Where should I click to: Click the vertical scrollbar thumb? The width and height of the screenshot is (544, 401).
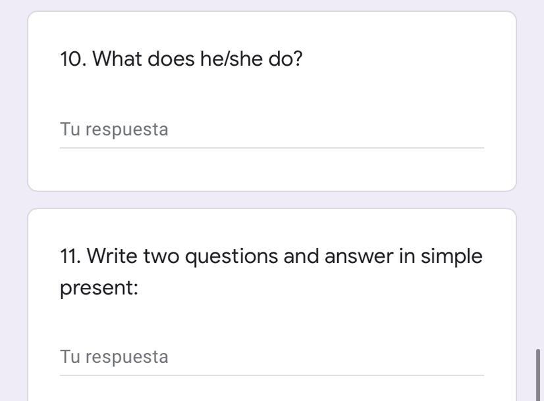click(x=539, y=373)
